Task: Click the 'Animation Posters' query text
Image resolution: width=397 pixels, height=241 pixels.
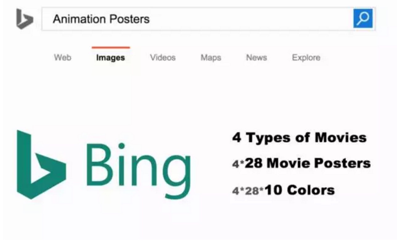Action: click(101, 19)
